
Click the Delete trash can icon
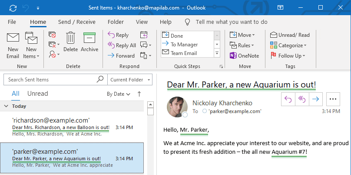pyautogui.click(x=70, y=42)
